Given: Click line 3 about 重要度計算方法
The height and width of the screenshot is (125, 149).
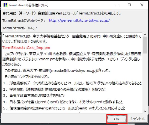Looking at the screenshot, I should point(34,96).
